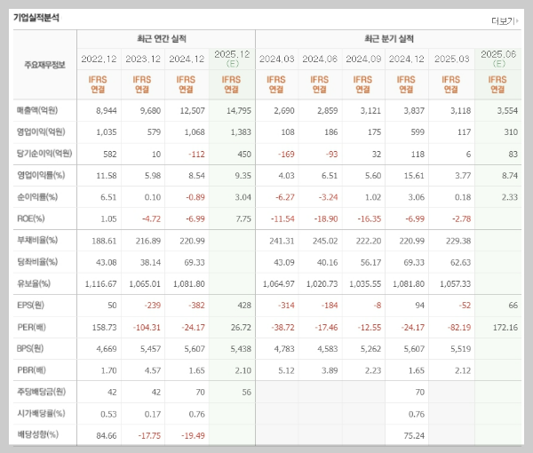Click the 75.24 payout ratio value
This screenshot has height=453, width=533.
tap(414, 435)
